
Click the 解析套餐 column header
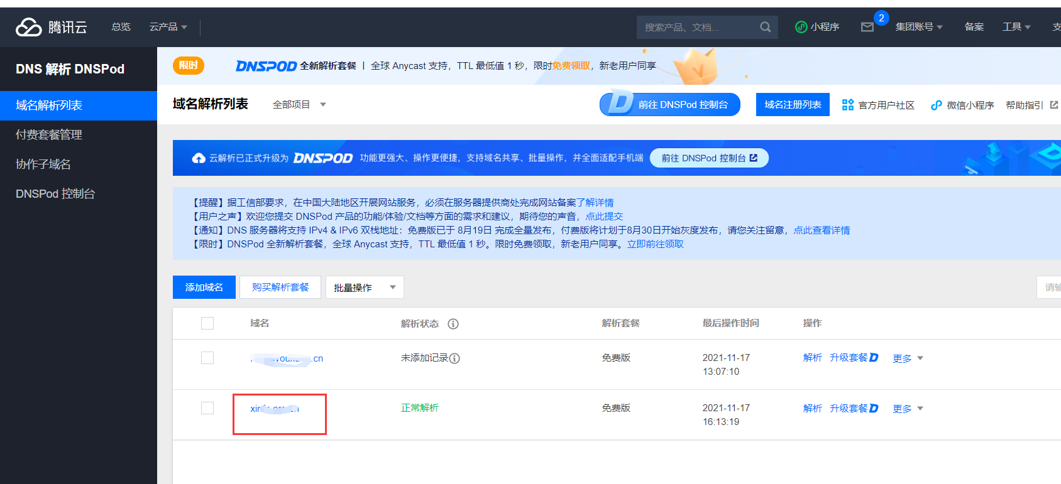point(621,323)
